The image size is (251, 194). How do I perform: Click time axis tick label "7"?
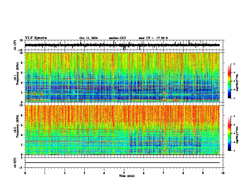[164, 173]
